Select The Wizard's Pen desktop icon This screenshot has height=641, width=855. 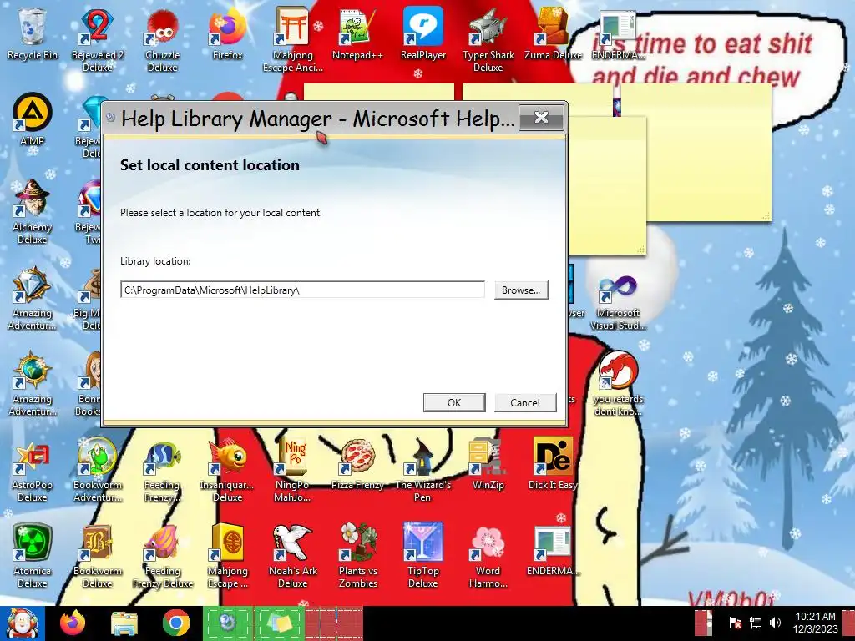pyautogui.click(x=422, y=470)
